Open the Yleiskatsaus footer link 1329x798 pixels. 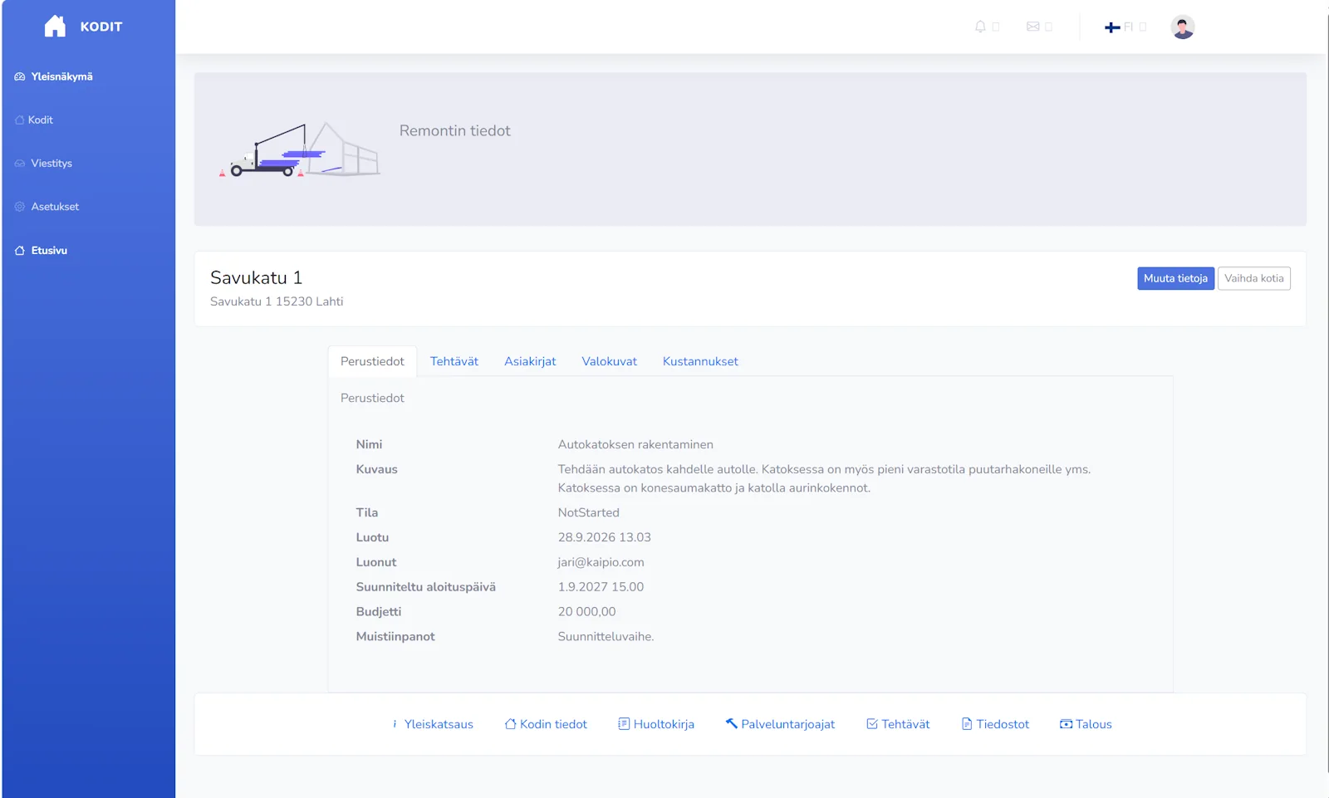[432, 724]
